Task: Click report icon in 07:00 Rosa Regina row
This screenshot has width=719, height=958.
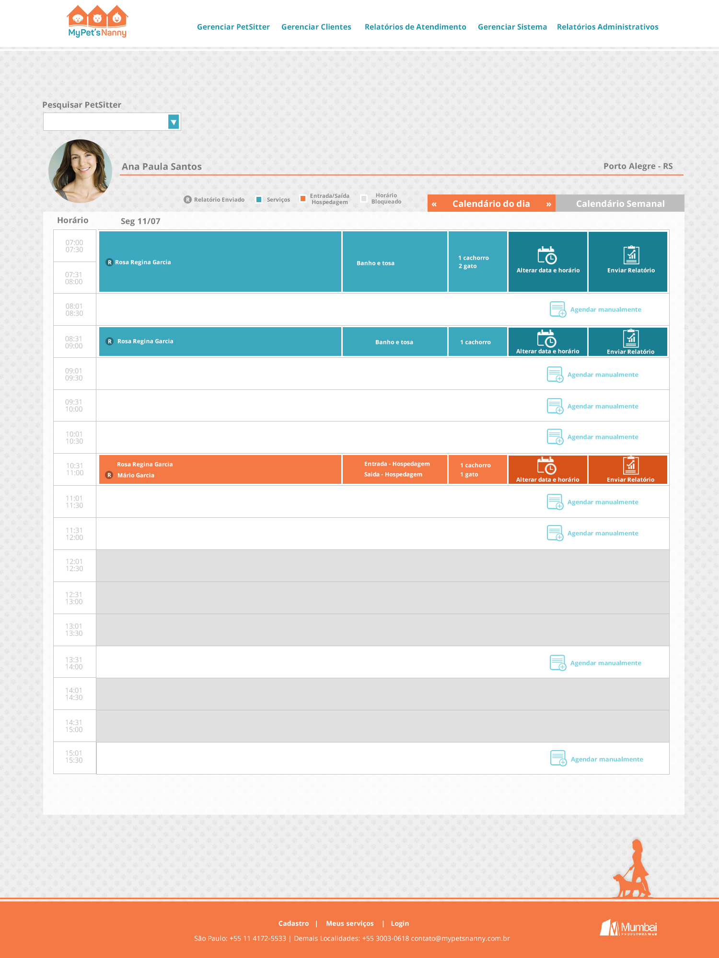Action: (x=631, y=255)
